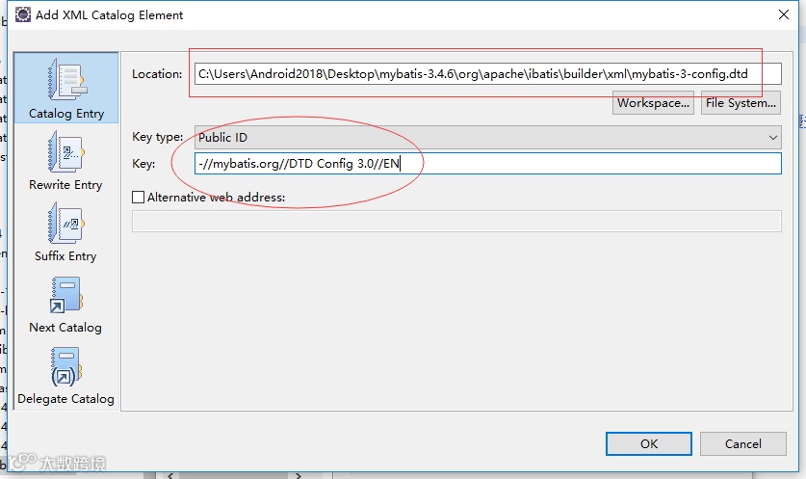This screenshot has height=479, width=806.
Task: Dismiss dialog with the Cancel button
Action: pyautogui.click(x=742, y=443)
